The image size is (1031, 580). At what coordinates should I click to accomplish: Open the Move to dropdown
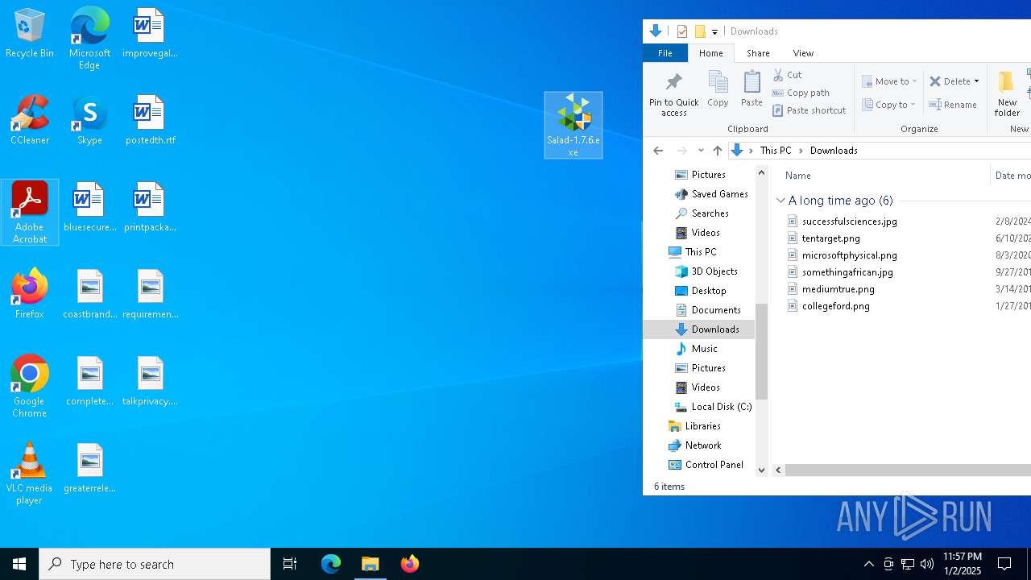[x=889, y=81]
